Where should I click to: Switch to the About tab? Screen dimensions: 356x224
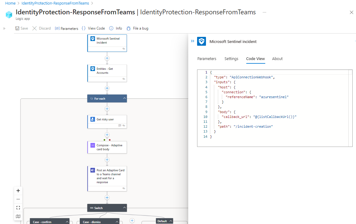277,59
